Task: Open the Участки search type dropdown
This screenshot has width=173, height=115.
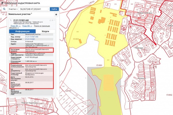Action: click(x=13, y=9)
